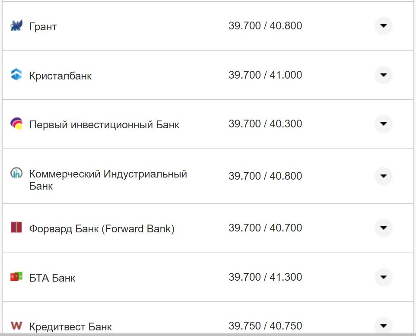Click the Грант bank name link
Viewport: 416px width, 336px height.
pyautogui.click(x=42, y=26)
